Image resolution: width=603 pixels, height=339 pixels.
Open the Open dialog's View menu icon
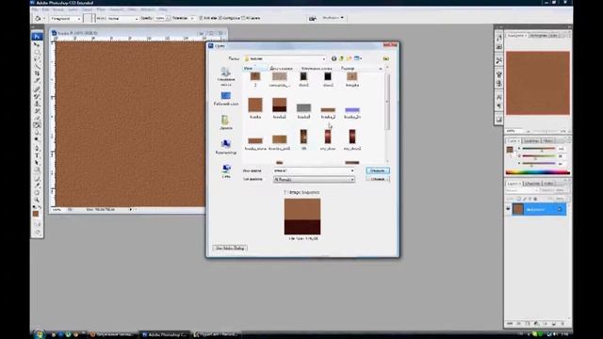(x=358, y=58)
